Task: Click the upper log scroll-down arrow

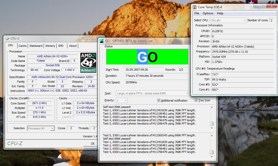Action: tap(212, 128)
